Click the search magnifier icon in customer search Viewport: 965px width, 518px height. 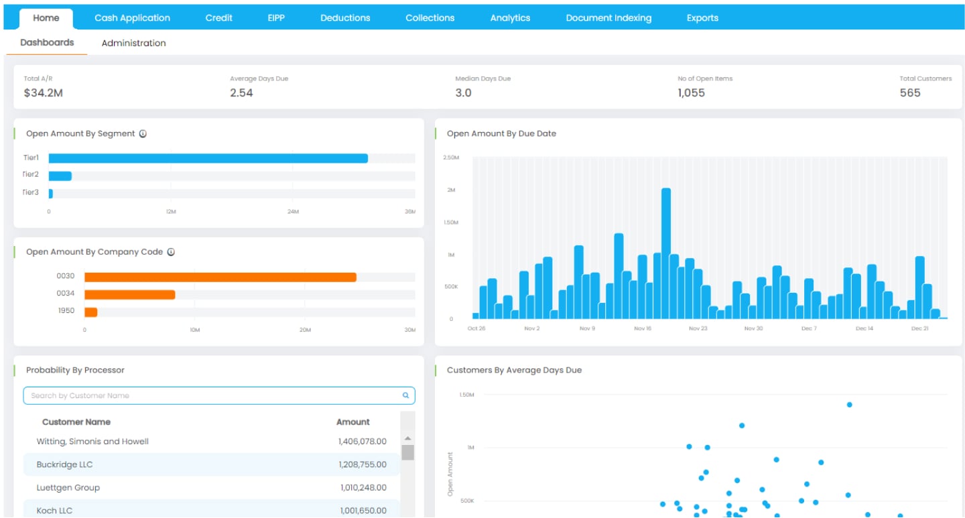tap(405, 395)
